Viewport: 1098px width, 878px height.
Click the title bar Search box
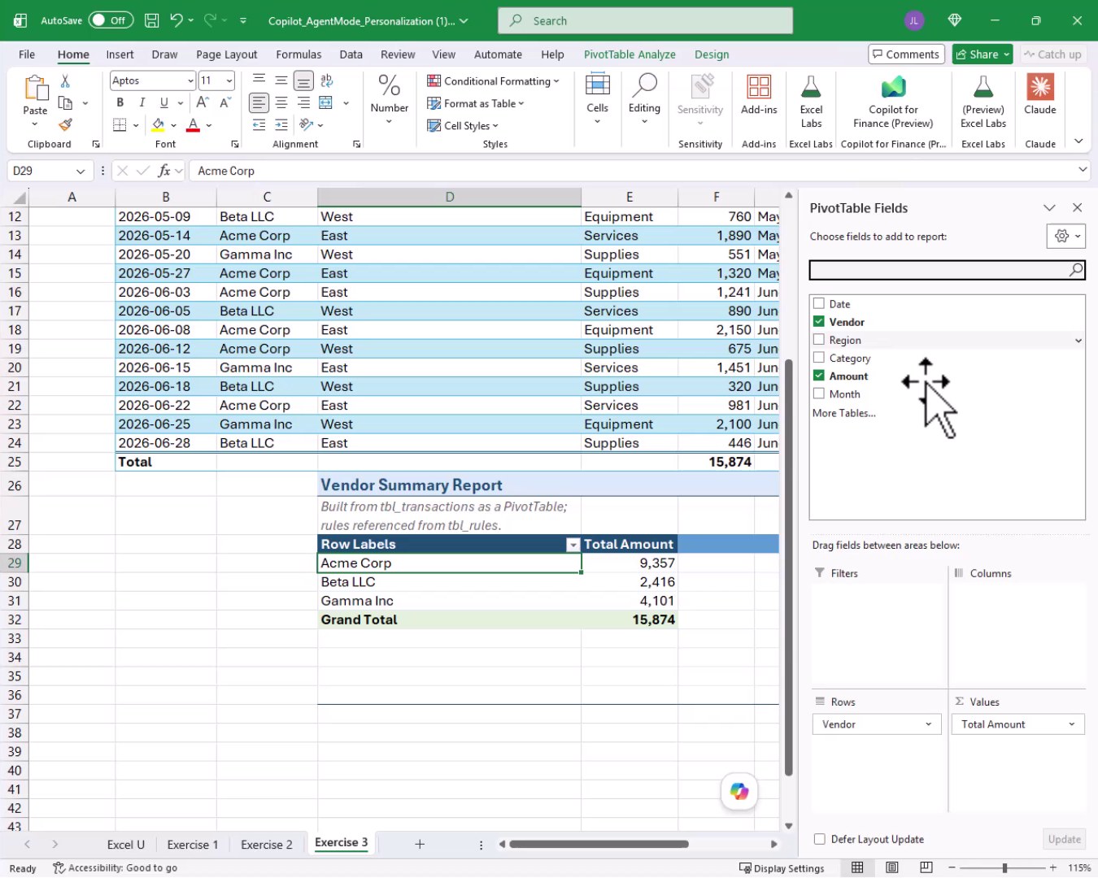pyautogui.click(x=645, y=20)
